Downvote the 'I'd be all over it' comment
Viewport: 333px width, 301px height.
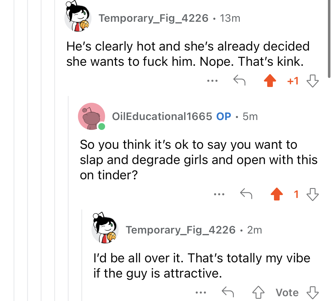pyautogui.click(x=313, y=293)
